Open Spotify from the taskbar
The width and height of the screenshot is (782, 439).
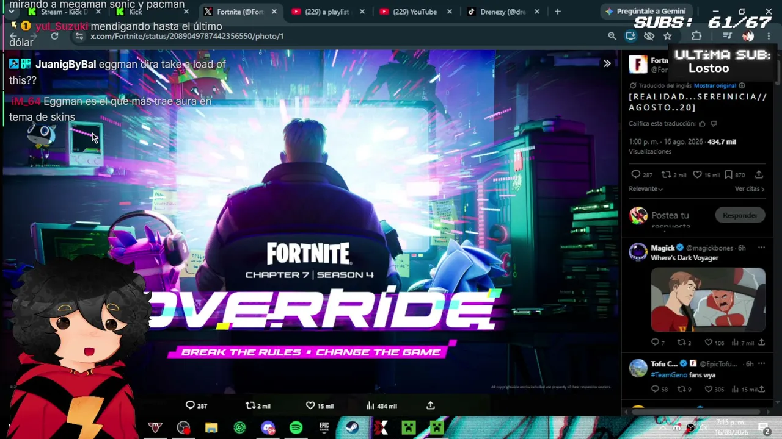pos(296,427)
